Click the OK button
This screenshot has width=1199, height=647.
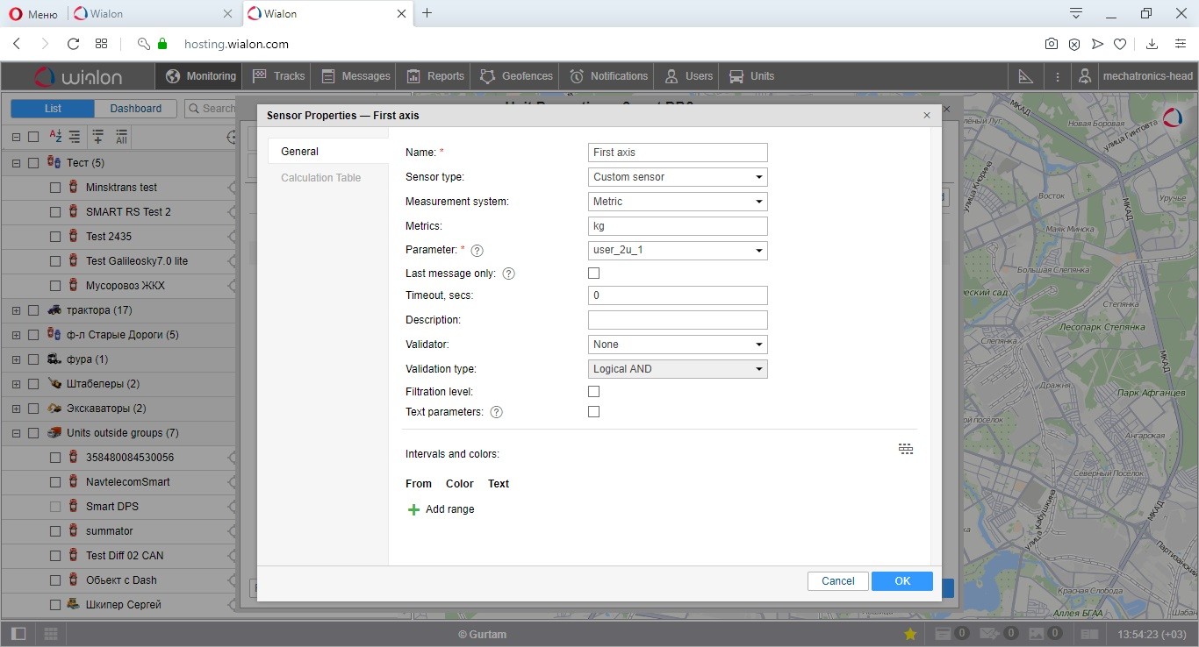click(901, 581)
